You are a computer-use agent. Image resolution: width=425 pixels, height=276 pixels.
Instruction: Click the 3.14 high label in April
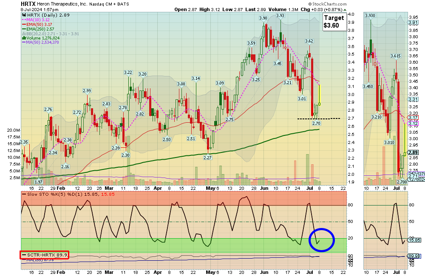(x=195, y=78)
